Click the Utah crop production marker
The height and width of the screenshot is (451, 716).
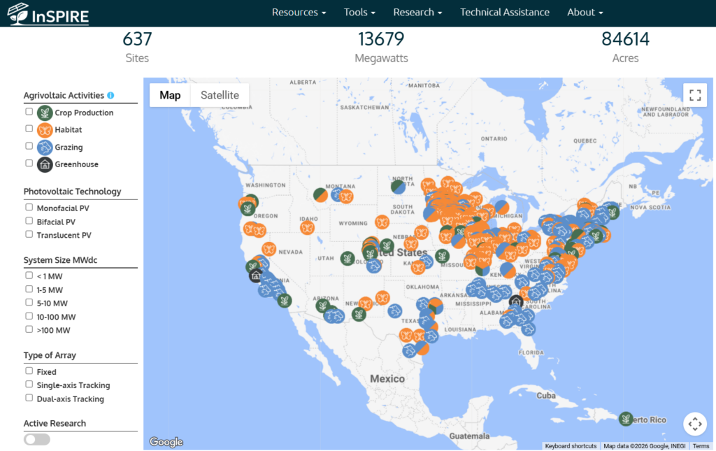pyautogui.click(x=347, y=258)
